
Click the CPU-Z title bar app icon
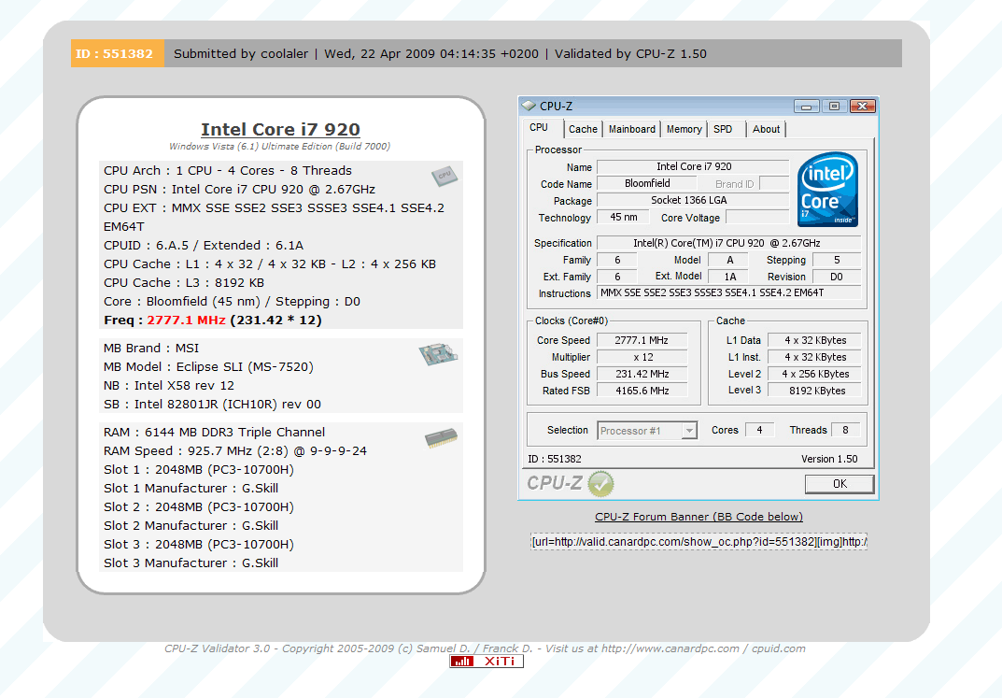pyautogui.click(x=529, y=107)
